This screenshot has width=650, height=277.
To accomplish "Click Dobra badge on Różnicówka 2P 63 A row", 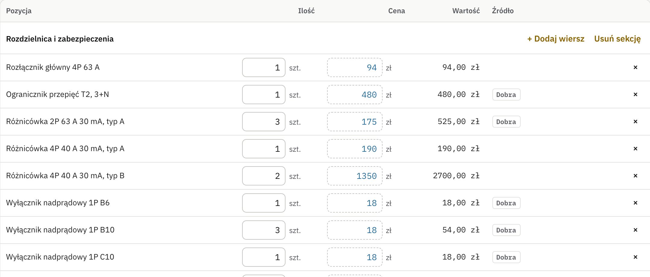I will click(506, 122).
